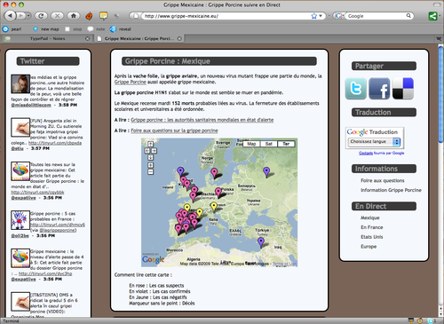Click the yellow speech-bubble toolbar icon

point(103,16)
